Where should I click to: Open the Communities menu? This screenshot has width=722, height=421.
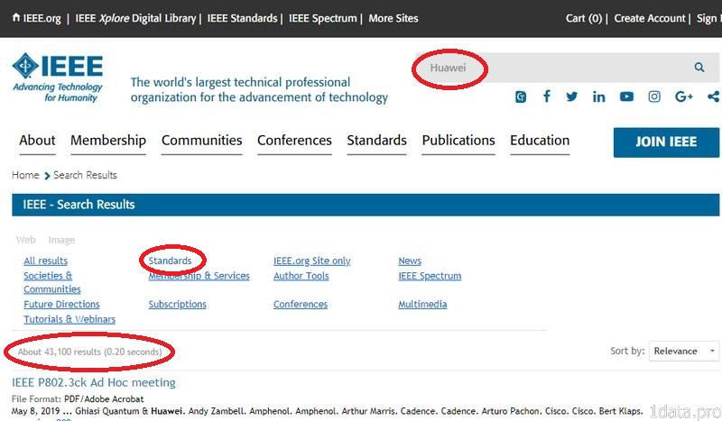click(201, 141)
